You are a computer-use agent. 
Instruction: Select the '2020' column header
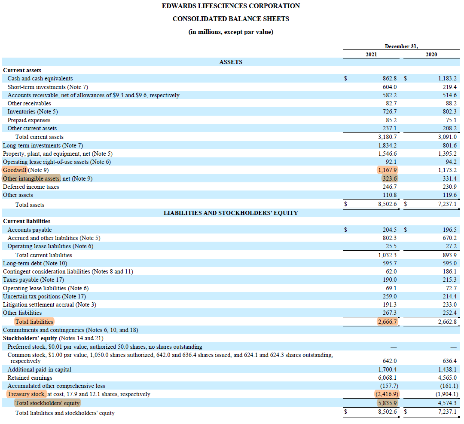(431, 55)
